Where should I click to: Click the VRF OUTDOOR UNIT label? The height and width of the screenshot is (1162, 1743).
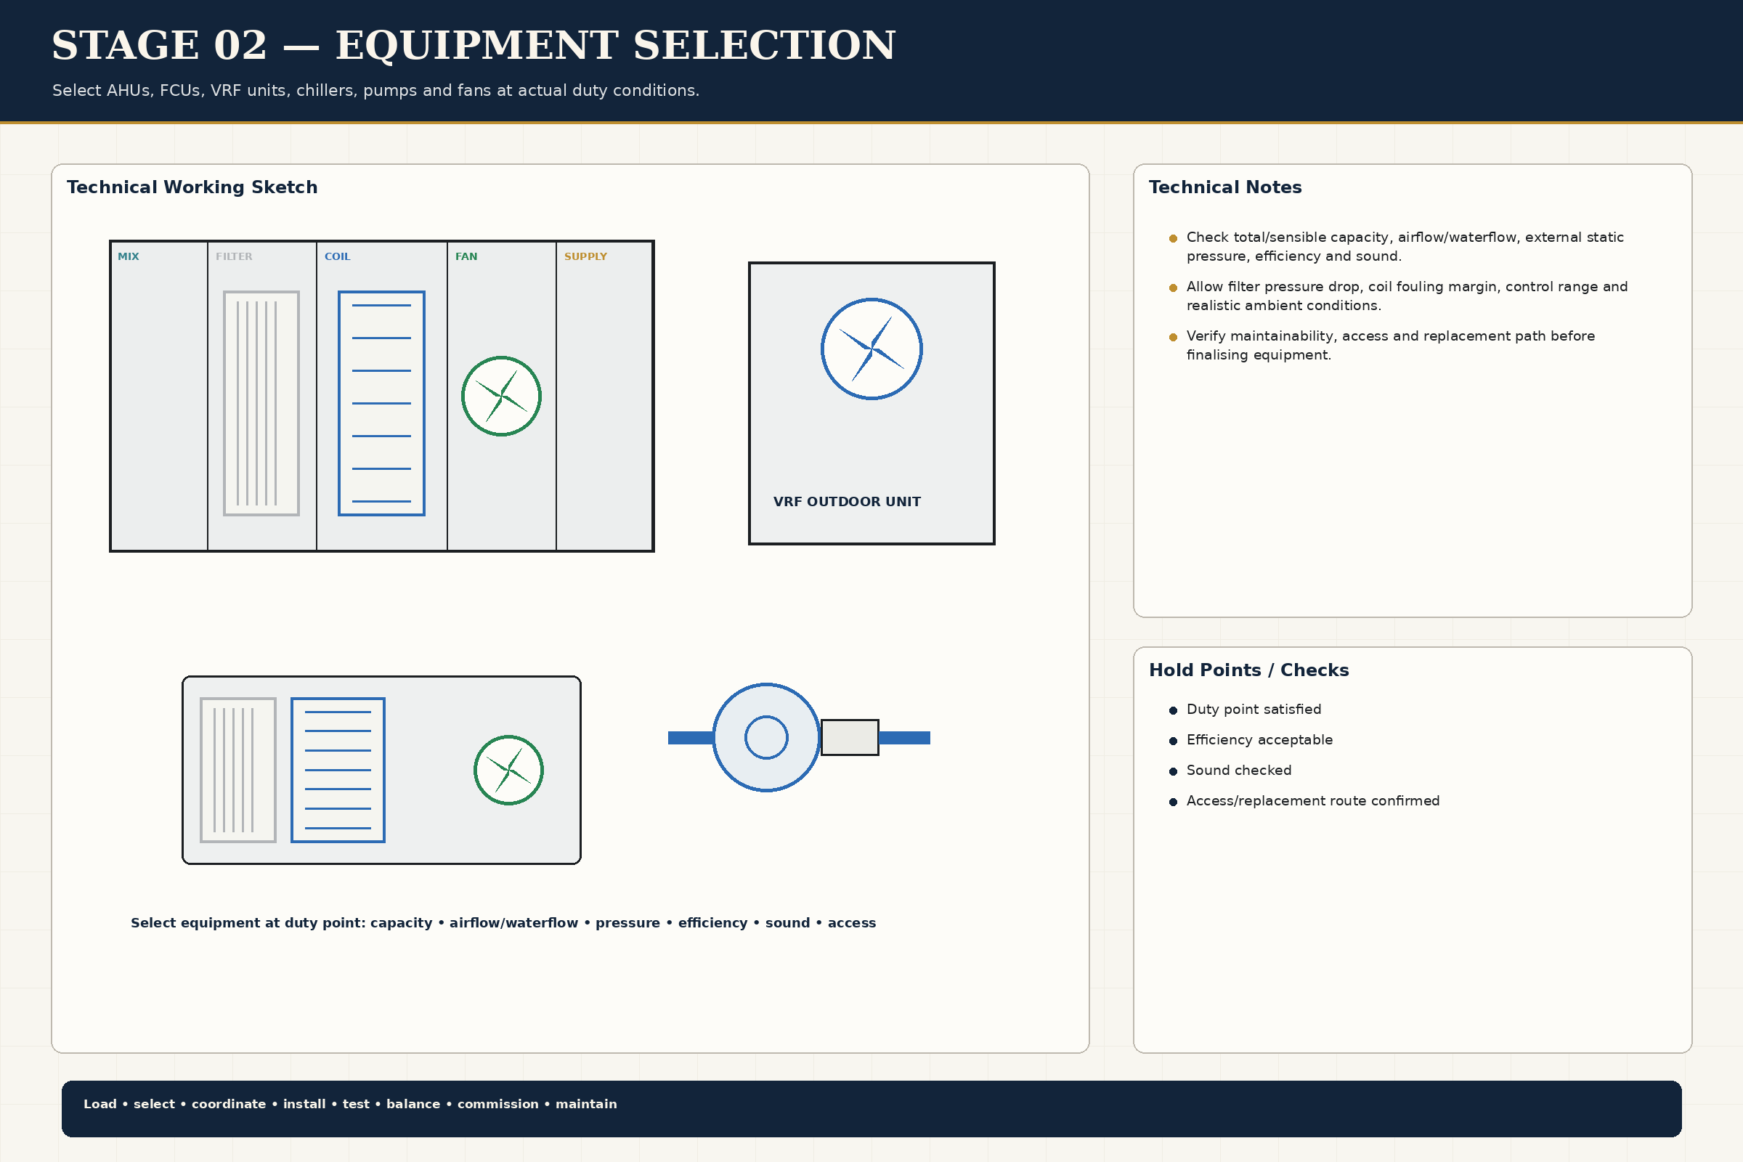click(x=847, y=502)
